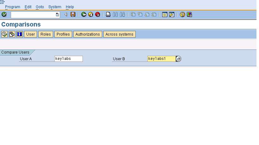Click the Save floppy disk icon
Image resolution: width=259 pixels, height=145 pixels.
73,14
